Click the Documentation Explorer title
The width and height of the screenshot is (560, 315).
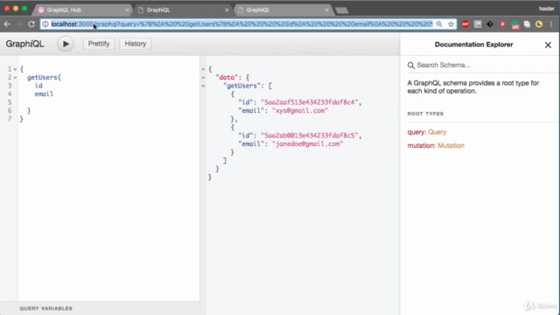coord(473,45)
